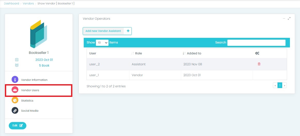The width and height of the screenshot is (300, 136).
Task: Expand the Vendor Operators panel to fullscreen
Action: tap(289, 19)
